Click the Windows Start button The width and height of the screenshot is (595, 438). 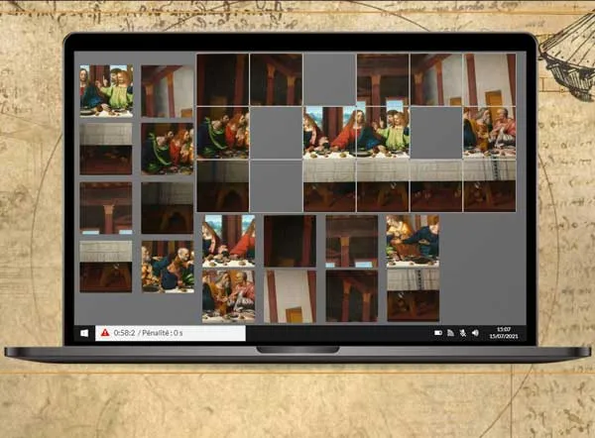coord(83,334)
